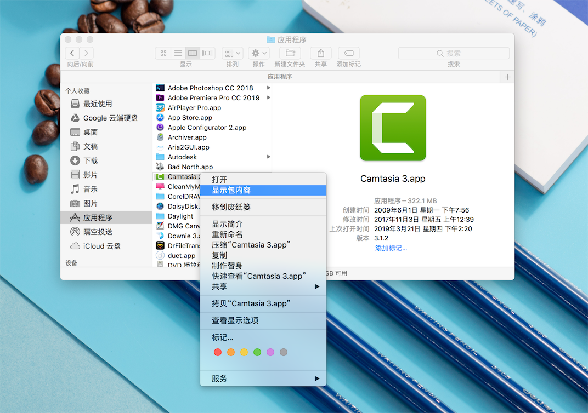This screenshot has width=588, height=413.
Task: Select App Store.app in list
Action: click(213, 118)
